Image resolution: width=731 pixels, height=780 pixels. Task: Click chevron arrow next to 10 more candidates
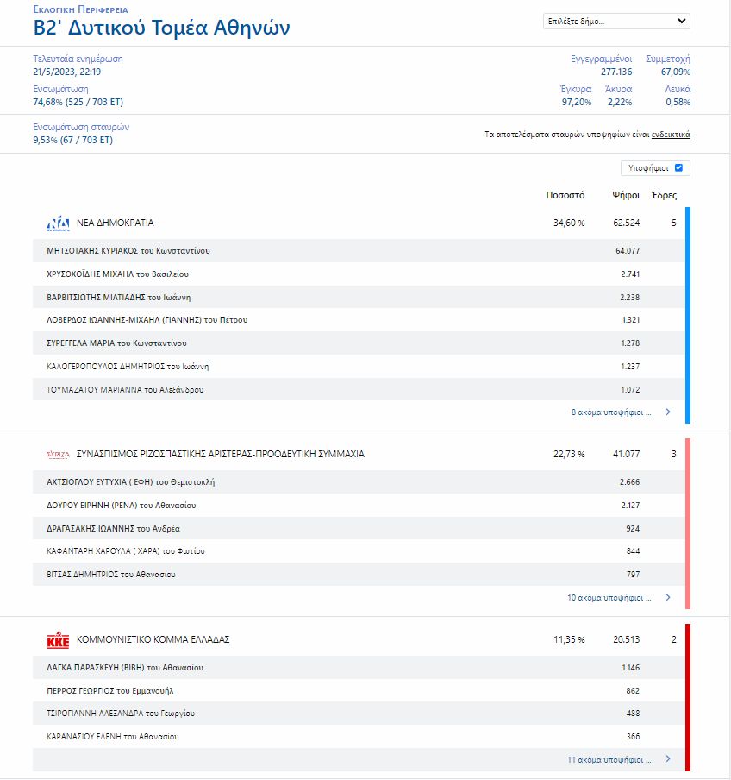(x=668, y=597)
